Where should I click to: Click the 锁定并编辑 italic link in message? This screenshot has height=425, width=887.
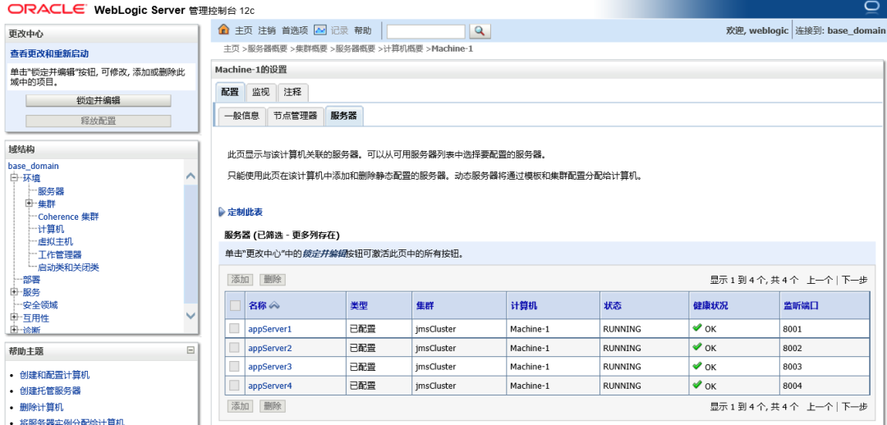(324, 254)
